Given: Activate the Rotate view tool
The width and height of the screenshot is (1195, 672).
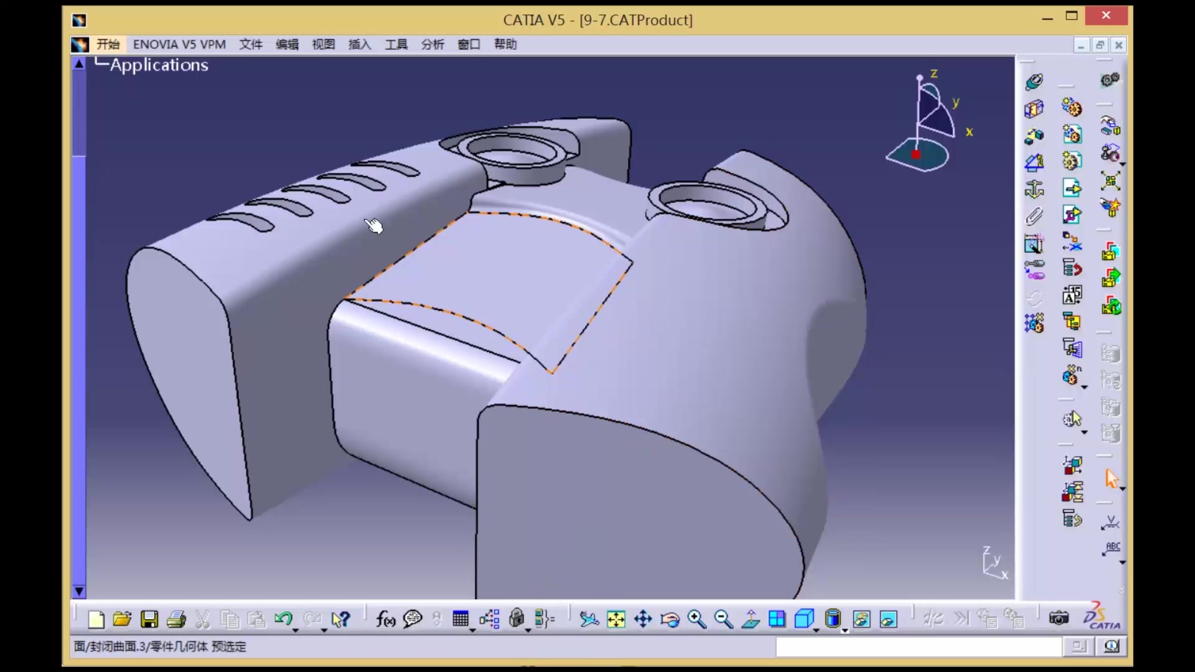Looking at the screenshot, I should click(x=670, y=619).
